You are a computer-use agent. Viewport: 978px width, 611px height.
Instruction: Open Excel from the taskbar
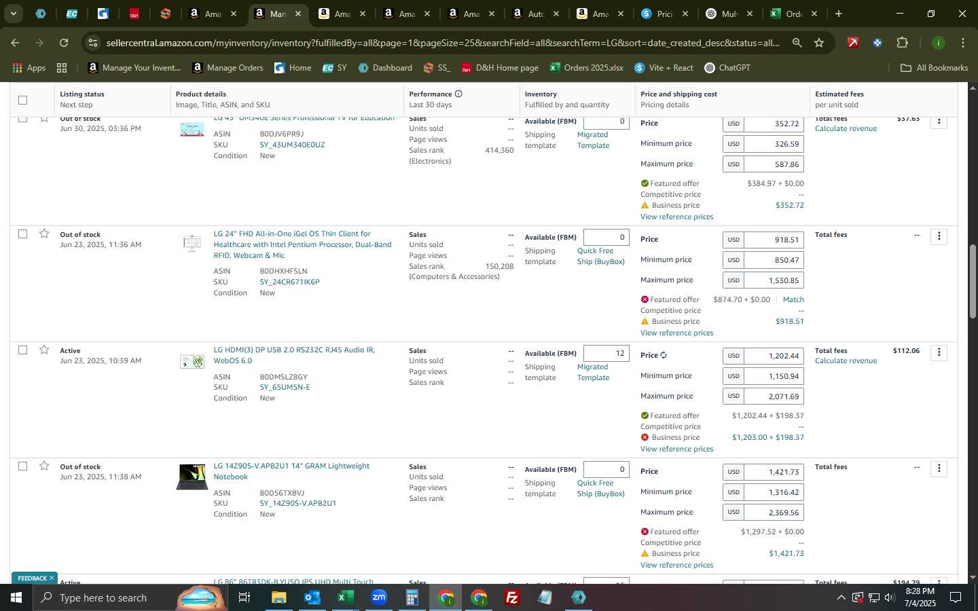coord(345,597)
